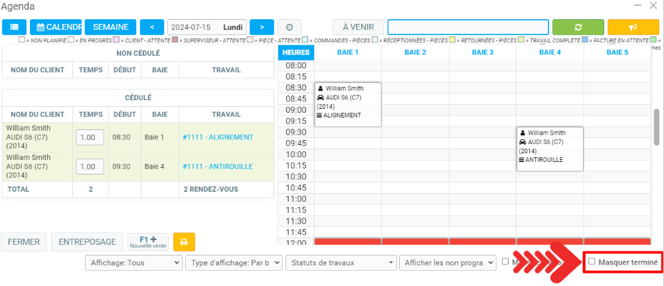Image resolution: width=664 pixels, height=286 pixels.
Task: Click the clock icon button
Action: (x=290, y=27)
